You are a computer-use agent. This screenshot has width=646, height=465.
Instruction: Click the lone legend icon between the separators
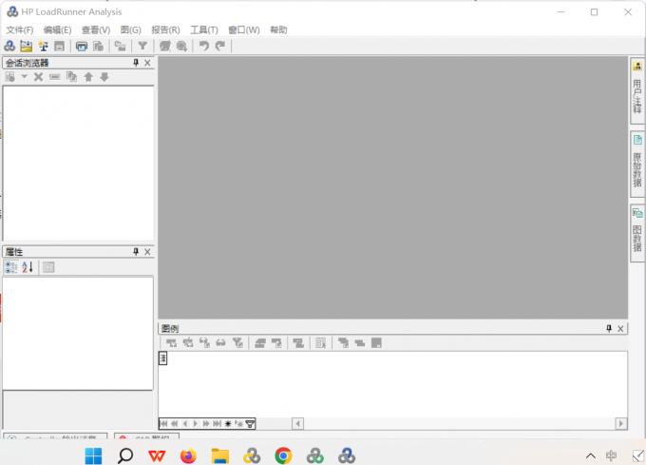tap(298, 342)
